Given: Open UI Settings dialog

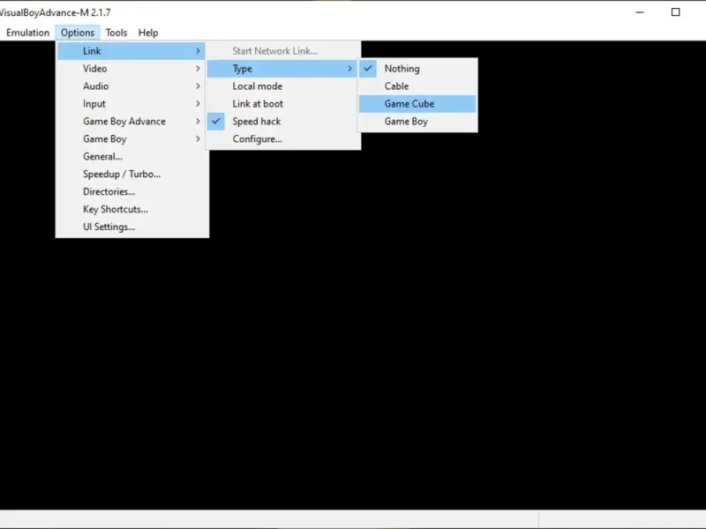Looking at the screenshot, I should pyautogui.click(x=131, y=227).
